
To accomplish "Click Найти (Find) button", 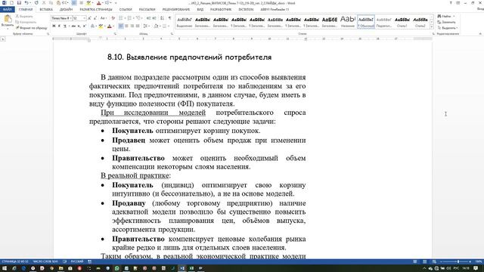I will tap(446, 16).
